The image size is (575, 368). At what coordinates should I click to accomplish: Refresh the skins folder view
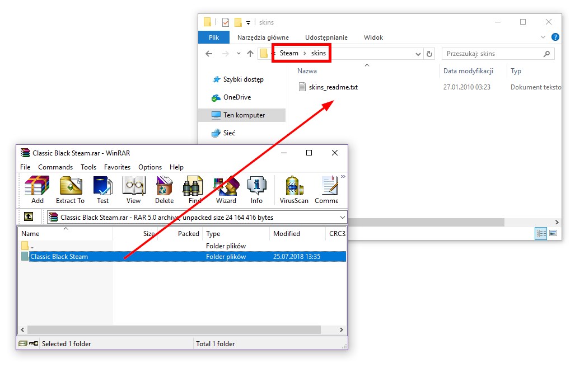coord(429,54)
